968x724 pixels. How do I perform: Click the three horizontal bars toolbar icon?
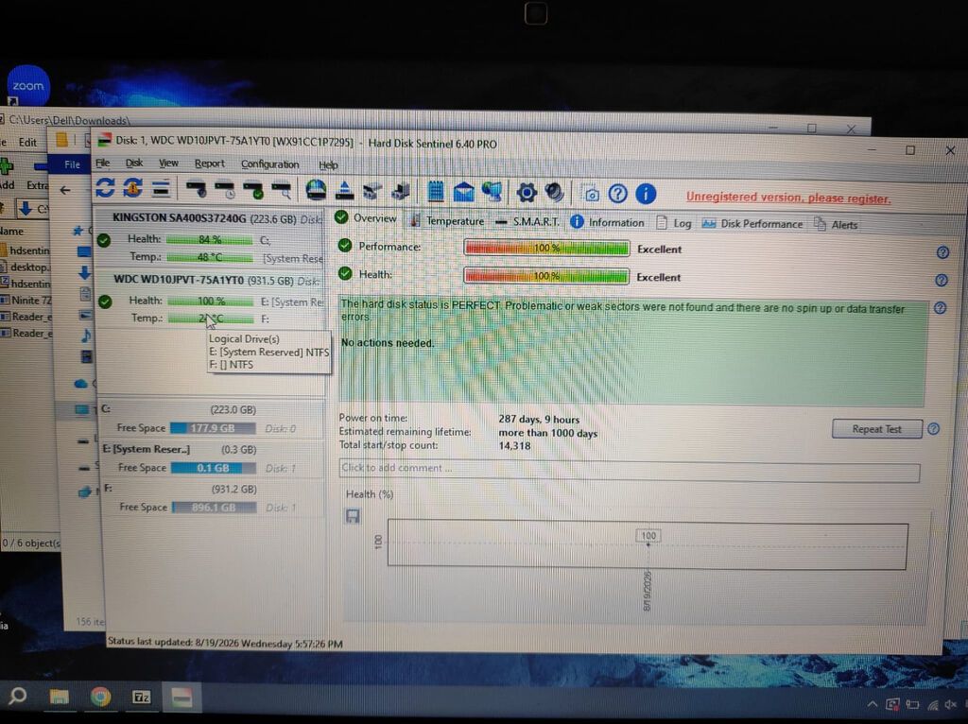(x=161, y=189)
